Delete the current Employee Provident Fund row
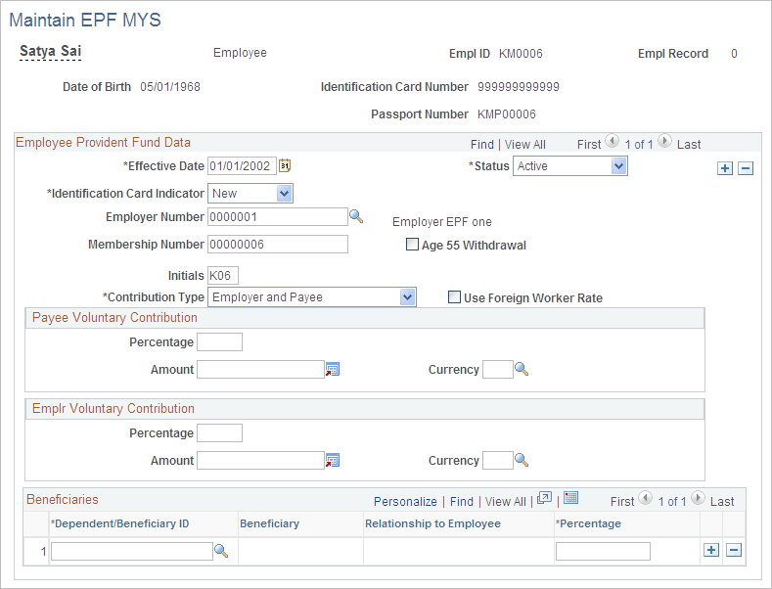This screenshot has width=772, height=589. (746, 168)
